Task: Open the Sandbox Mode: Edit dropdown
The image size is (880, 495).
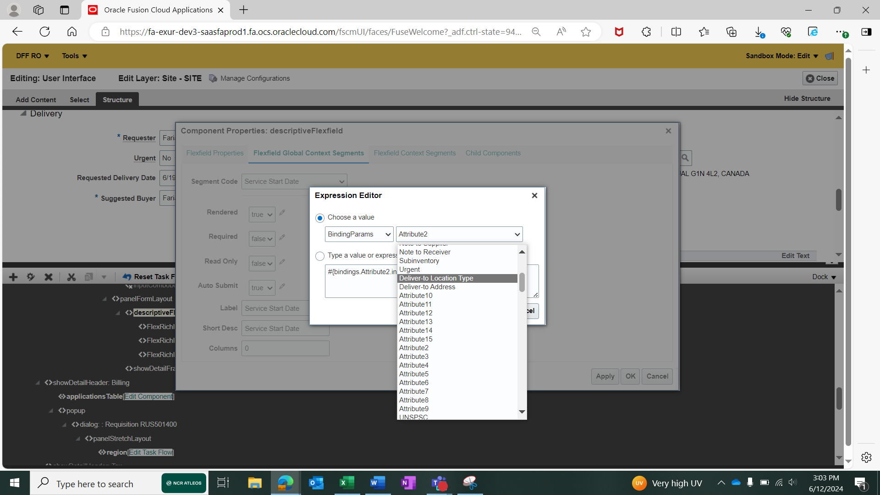Action: [x=781, y=55]
